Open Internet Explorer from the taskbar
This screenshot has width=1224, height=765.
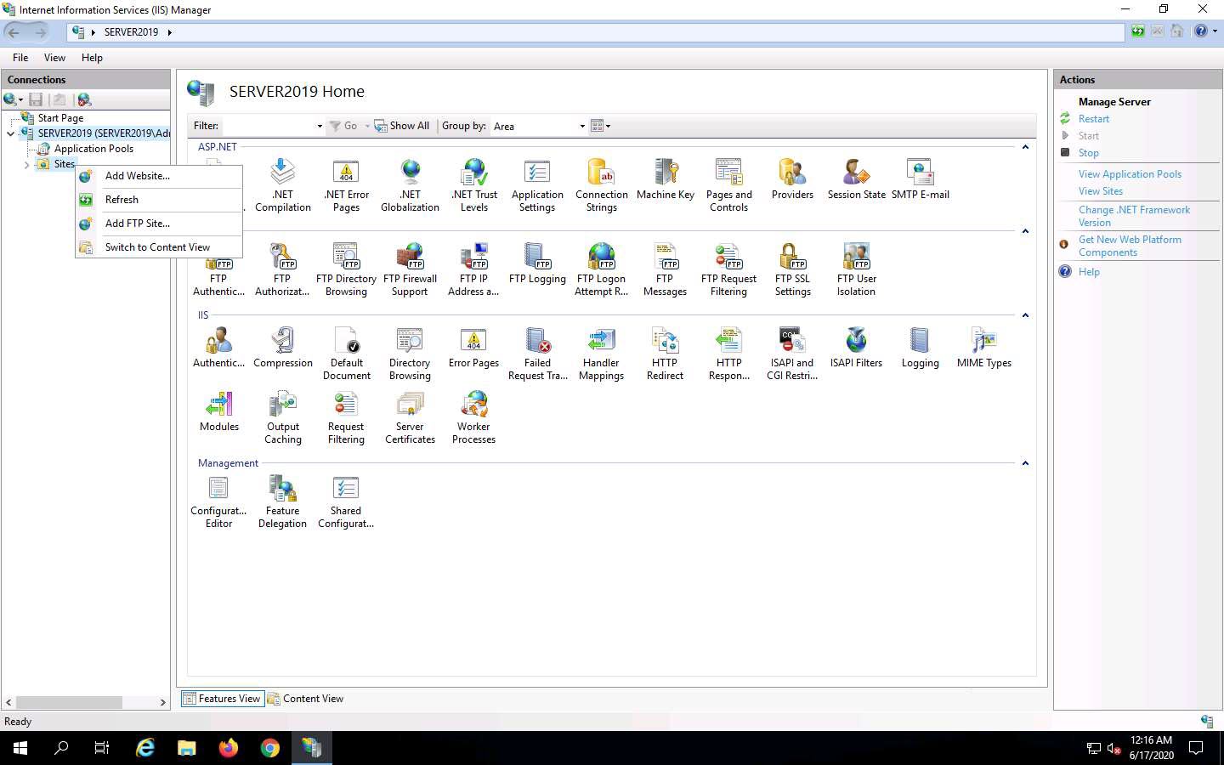pos(145,748)
